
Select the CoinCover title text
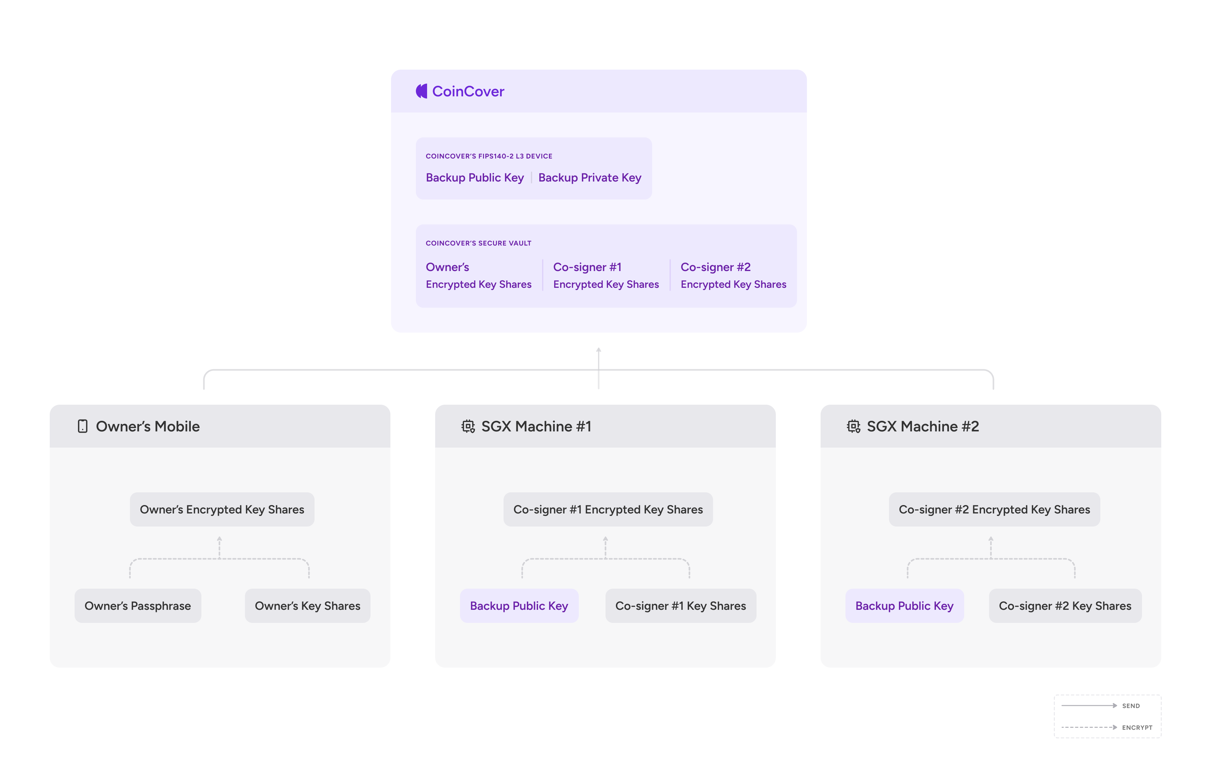pos(467,91)
